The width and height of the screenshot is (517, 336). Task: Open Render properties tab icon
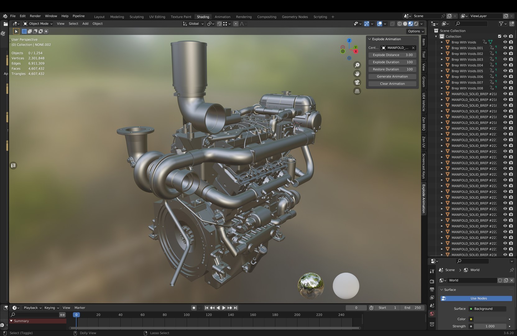click(x=432, y=281)
